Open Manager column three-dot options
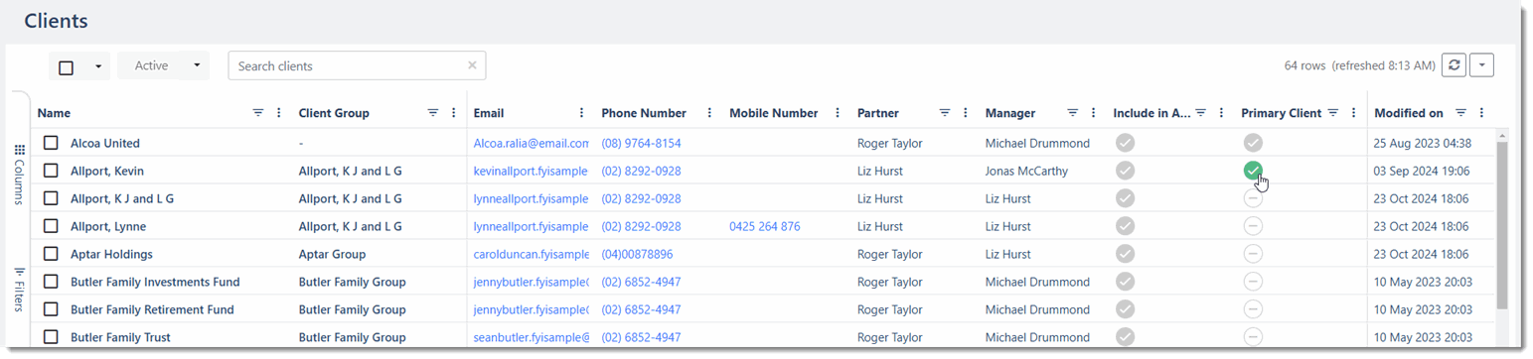 (1094, 113)
